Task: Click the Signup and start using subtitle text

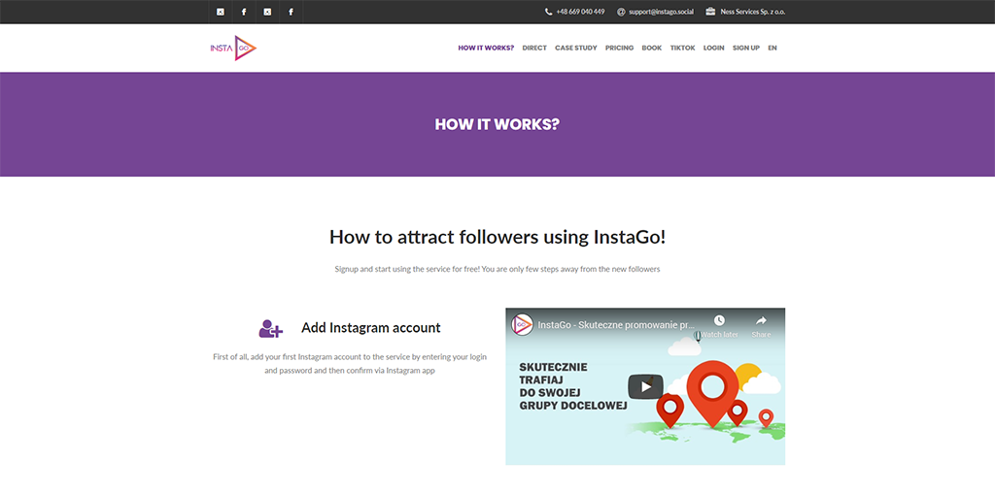Action: point(497,269)
